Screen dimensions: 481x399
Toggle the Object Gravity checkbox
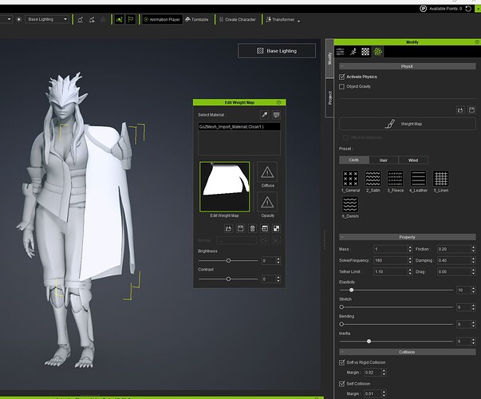pyautogui.click(x=341, y=86)
